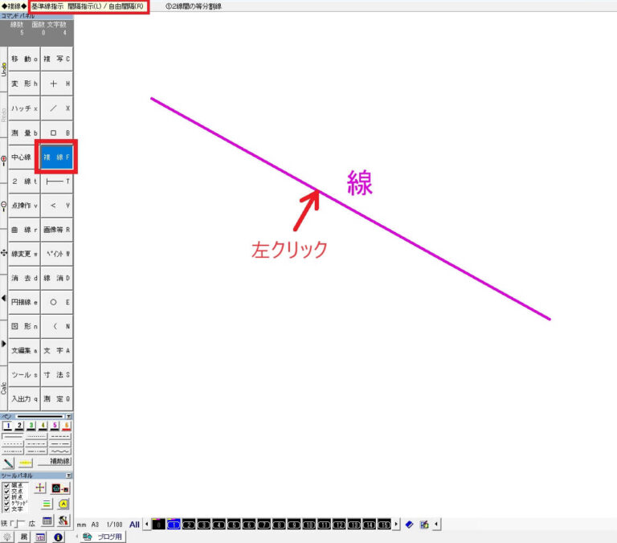This screenshot has height=543, width=617.
Task: Click the pencil icon in pen panel
Action: [8, 463]
